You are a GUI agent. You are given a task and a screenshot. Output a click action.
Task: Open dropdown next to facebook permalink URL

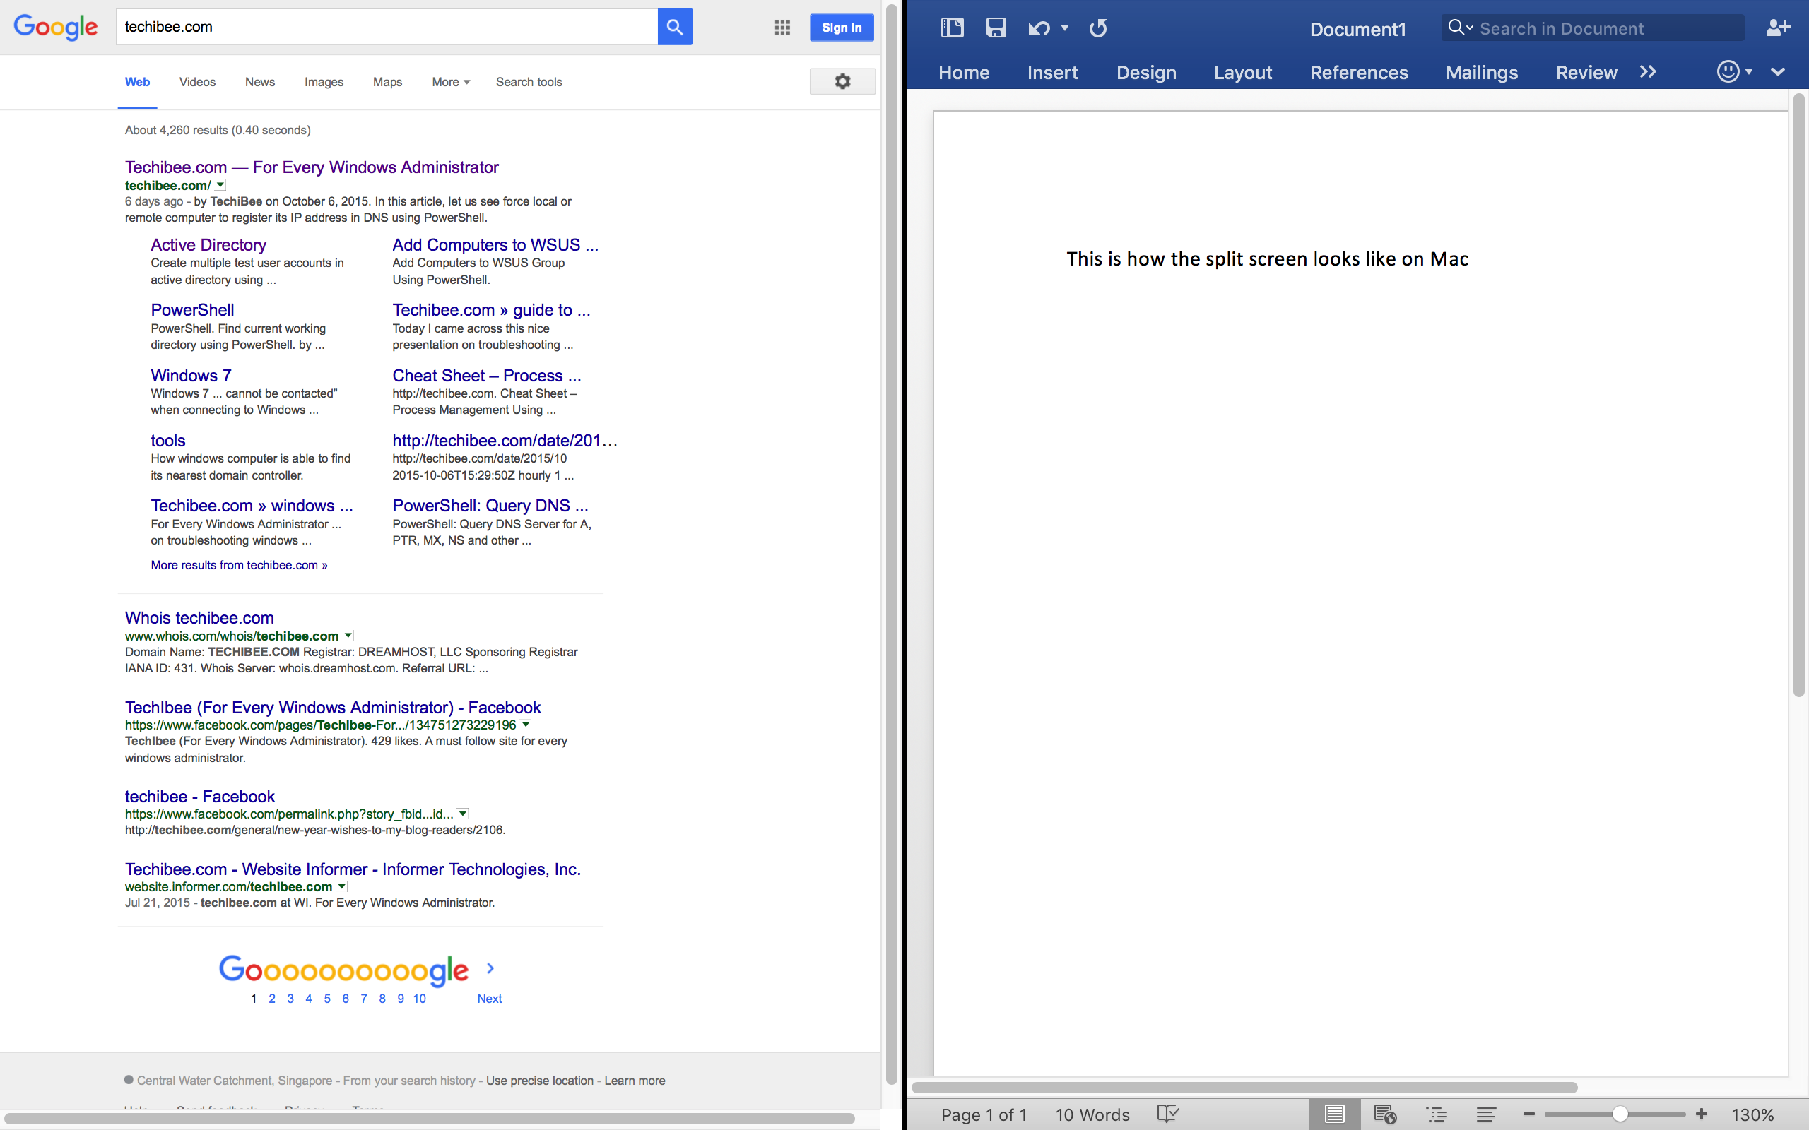click(464, 813)
